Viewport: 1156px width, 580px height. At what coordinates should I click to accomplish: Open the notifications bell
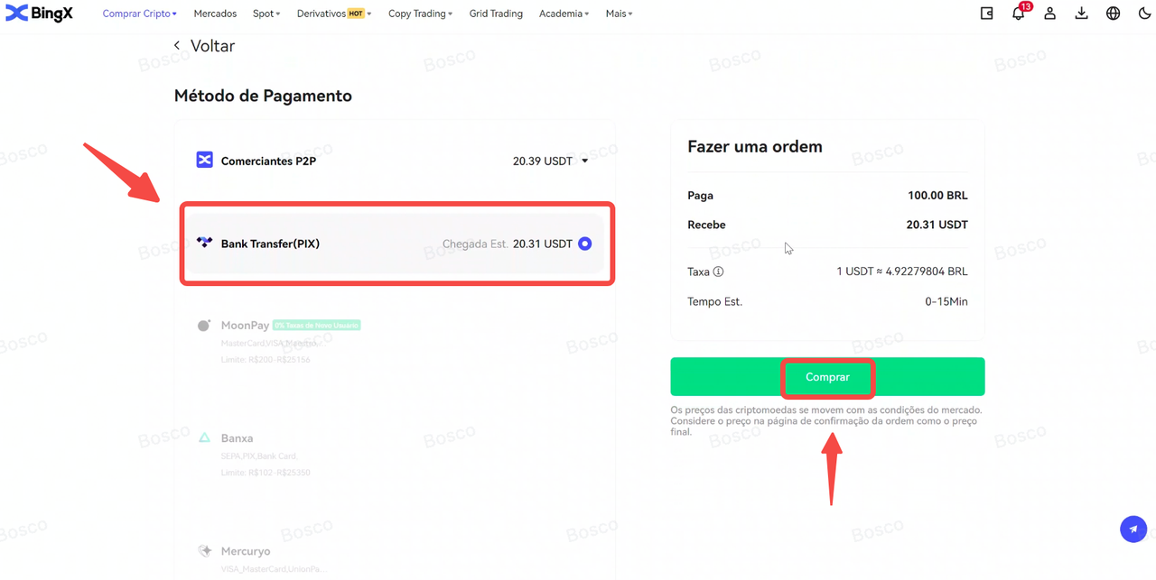tap(1018, 14)
